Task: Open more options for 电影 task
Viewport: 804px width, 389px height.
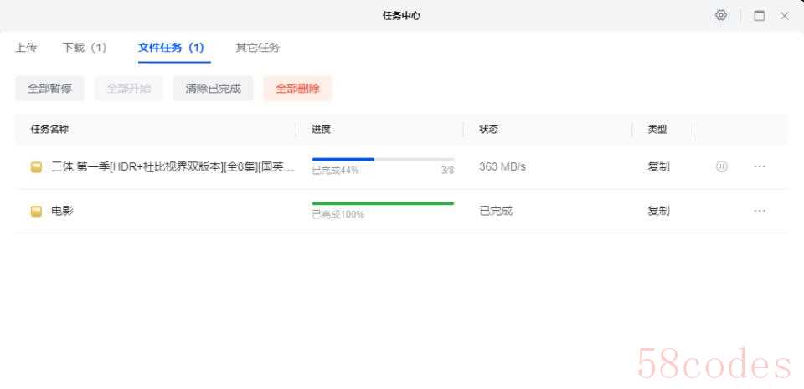Action: click(760, 211)
